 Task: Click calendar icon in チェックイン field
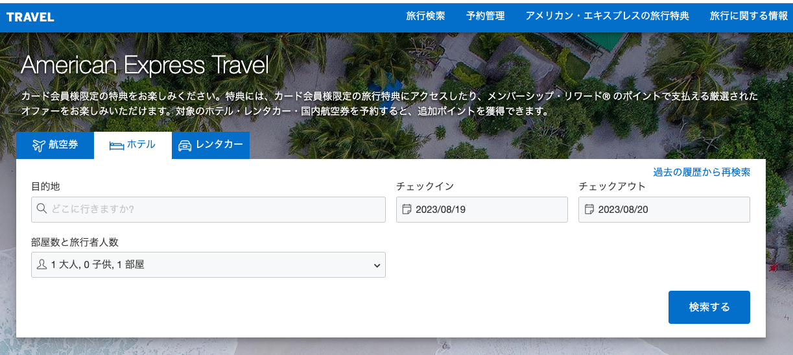[x=407, y=209]
